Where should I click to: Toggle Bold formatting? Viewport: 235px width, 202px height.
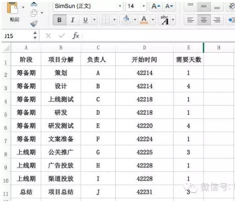[59, 20]
